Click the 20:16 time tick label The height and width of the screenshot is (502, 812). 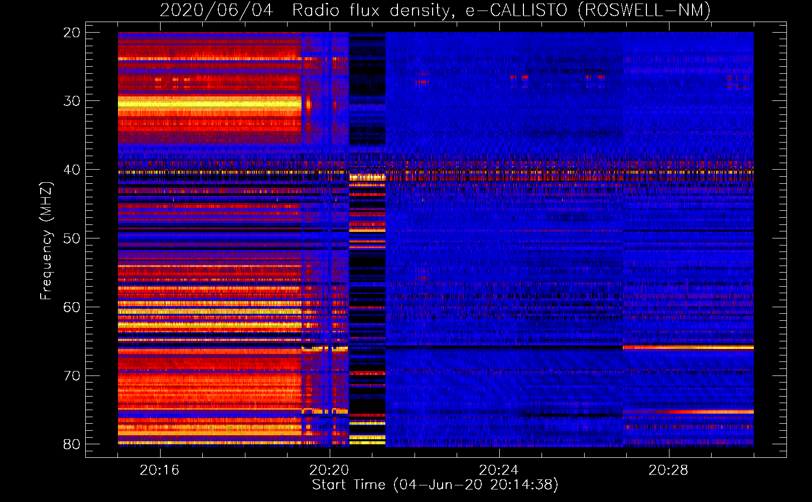[160, 470]
